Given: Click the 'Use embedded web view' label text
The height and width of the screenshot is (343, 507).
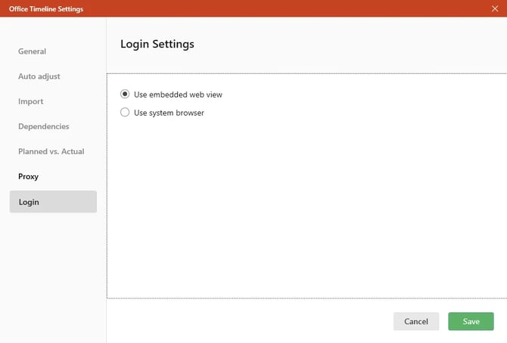Looking at the screenshot, I should pyautogui.click(x=178, y=94).
